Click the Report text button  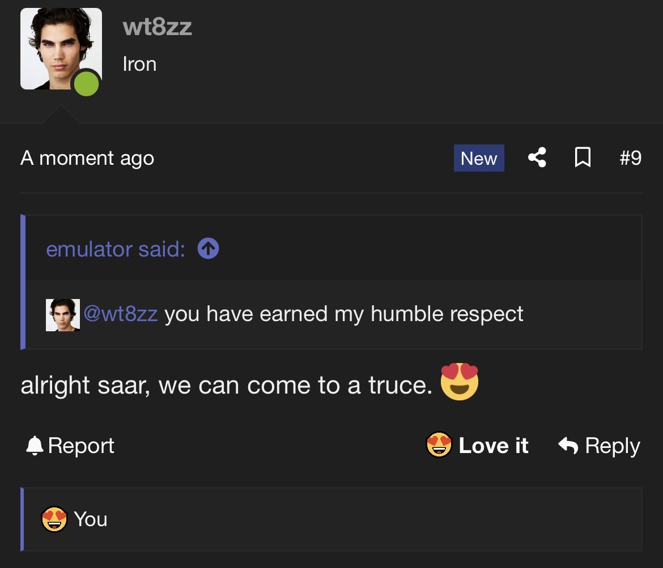pyautogui.click(x=81, y=446)
